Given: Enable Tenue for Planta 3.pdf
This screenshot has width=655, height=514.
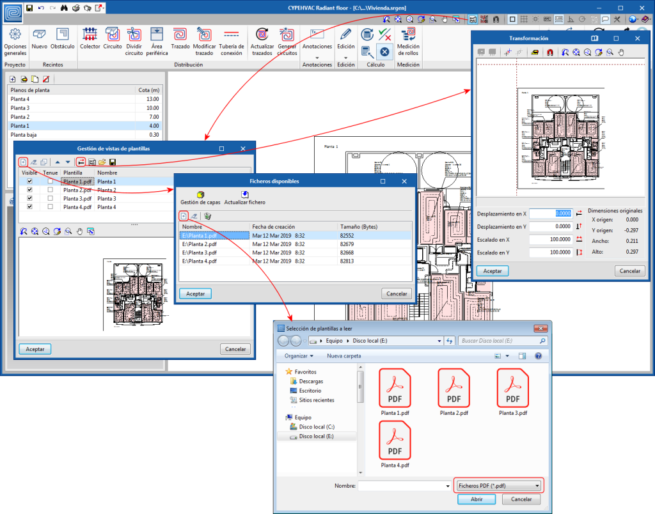Looking at the screenshot, I should click(x=50, y=198).
